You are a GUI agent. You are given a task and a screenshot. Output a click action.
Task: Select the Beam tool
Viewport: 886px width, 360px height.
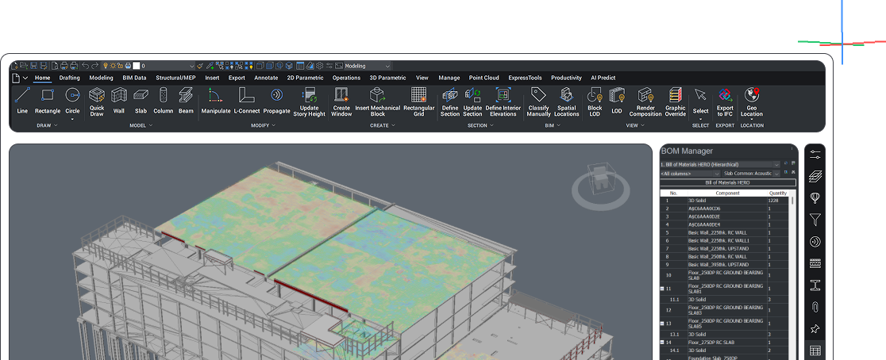coord(186,101)
